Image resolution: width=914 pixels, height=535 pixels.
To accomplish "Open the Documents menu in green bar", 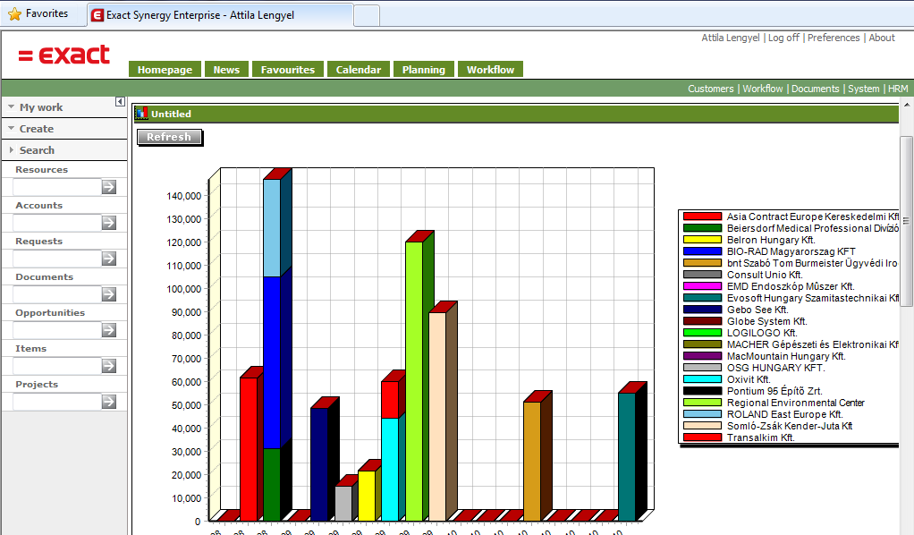I will [x=816, y=89].
